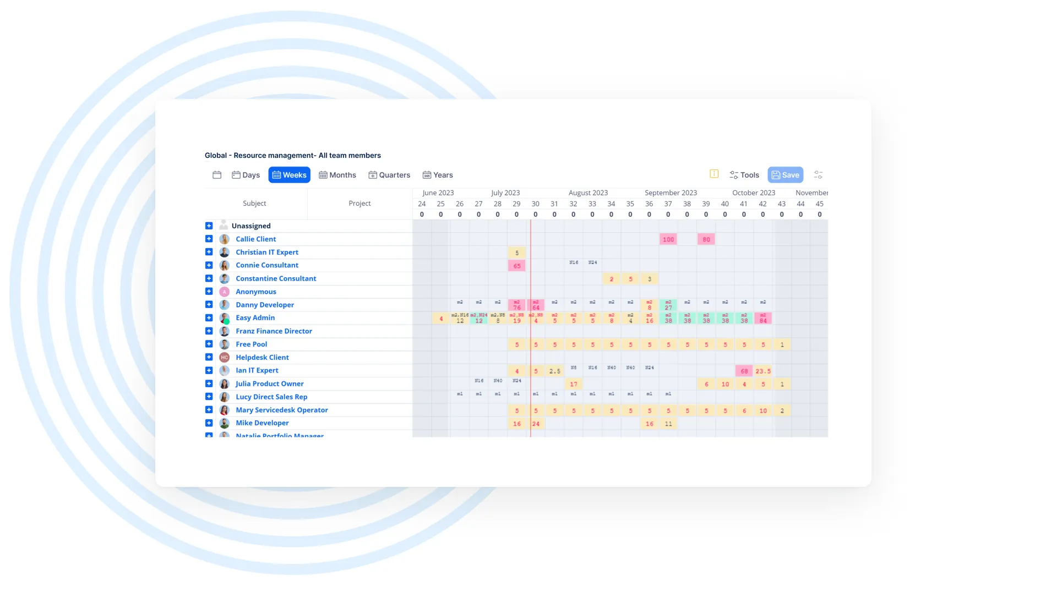Switch to Days view

point(246,175)
